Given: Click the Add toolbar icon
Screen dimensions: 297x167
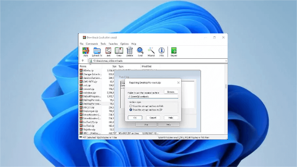Looking at the screenshot, I should pyautogui.click(x=85, y=51).
